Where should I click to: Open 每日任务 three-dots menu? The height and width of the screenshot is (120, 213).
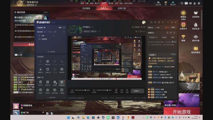pyautogui.click(x=46, y=12)
